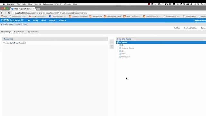Image resolution: width=206 pixels, height=116 pixels.
Task: Switch Resources view to Join Tree
Action: tap(14, 43)
